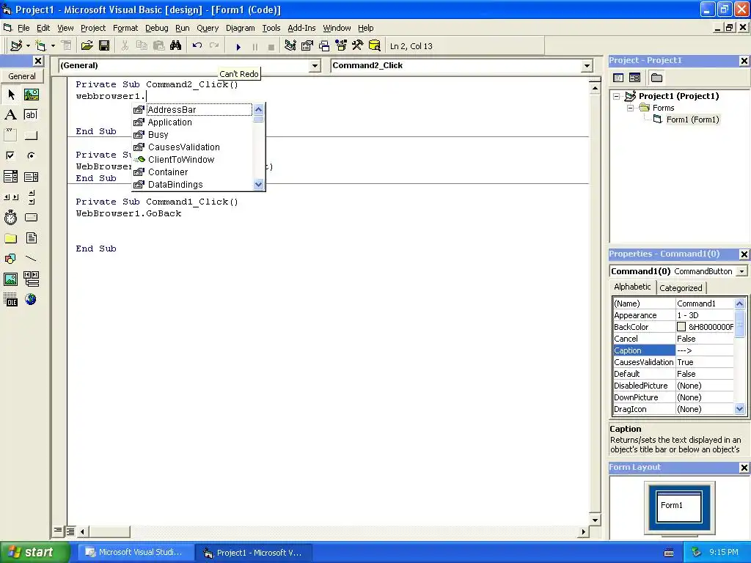Select the OLE control in the toolbox
751x563 pixels.
11,299
